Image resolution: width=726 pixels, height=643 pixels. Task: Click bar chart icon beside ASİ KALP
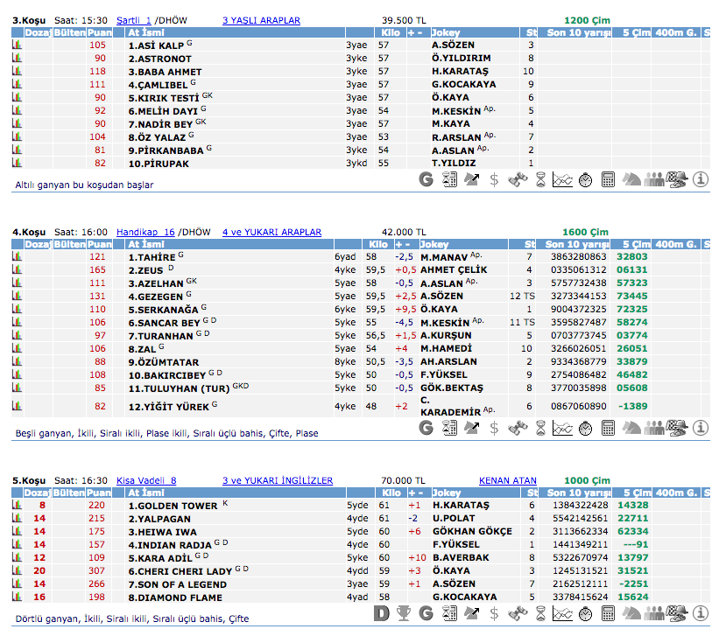(x=17, y=45)
